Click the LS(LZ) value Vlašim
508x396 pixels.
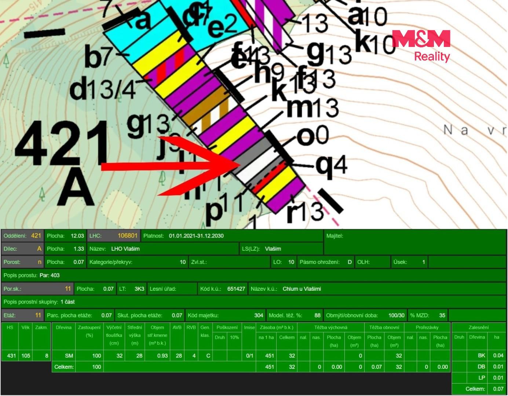[x=273, y=249]
